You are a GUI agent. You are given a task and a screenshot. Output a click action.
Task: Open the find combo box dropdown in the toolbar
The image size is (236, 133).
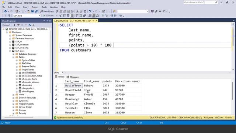pyautogui.click(x=147, y=11)
